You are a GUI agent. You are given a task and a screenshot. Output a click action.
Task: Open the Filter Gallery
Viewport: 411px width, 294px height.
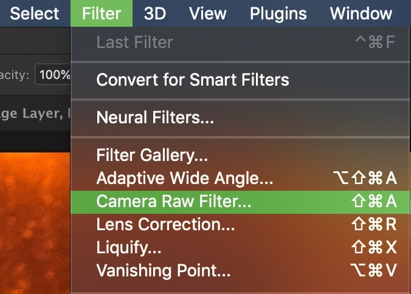(x=240, y=155)
